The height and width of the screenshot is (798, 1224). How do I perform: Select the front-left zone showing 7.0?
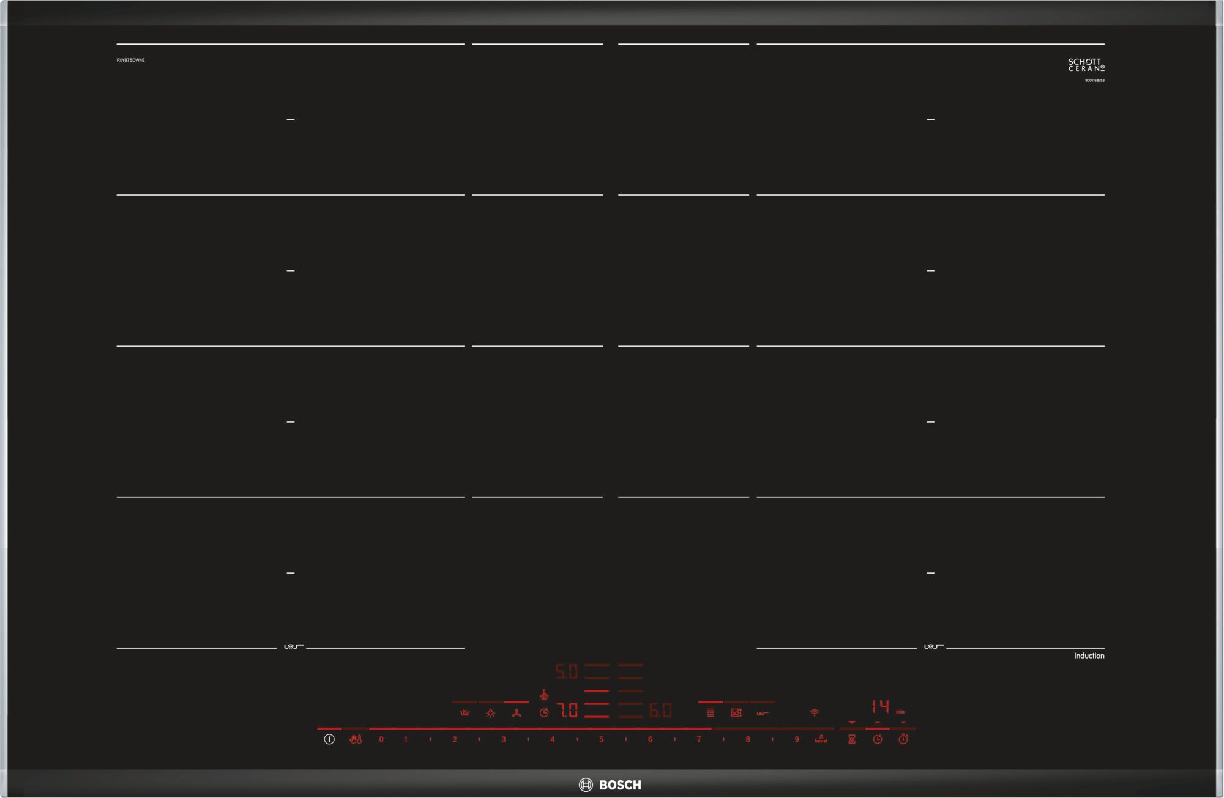coord(567,711)
